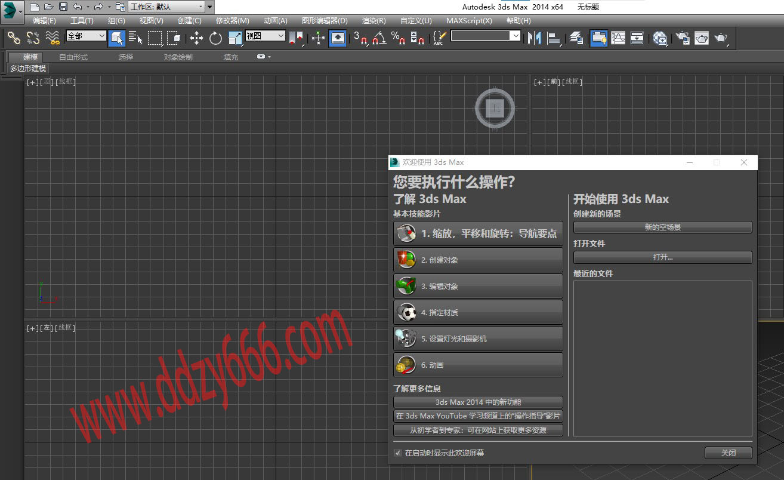Open the 工作区: 默认 workspace dropdown
Screen dimensions: 784x480
(166, 7)
